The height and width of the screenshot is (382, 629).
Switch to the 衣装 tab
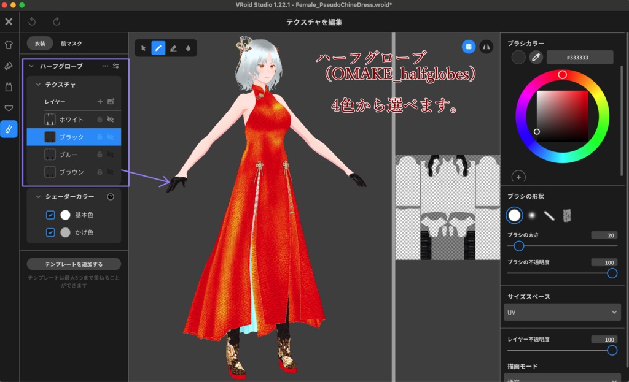click(40, 44)
